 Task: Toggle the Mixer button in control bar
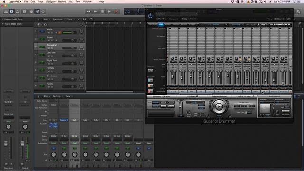click(x=37, y=11)
